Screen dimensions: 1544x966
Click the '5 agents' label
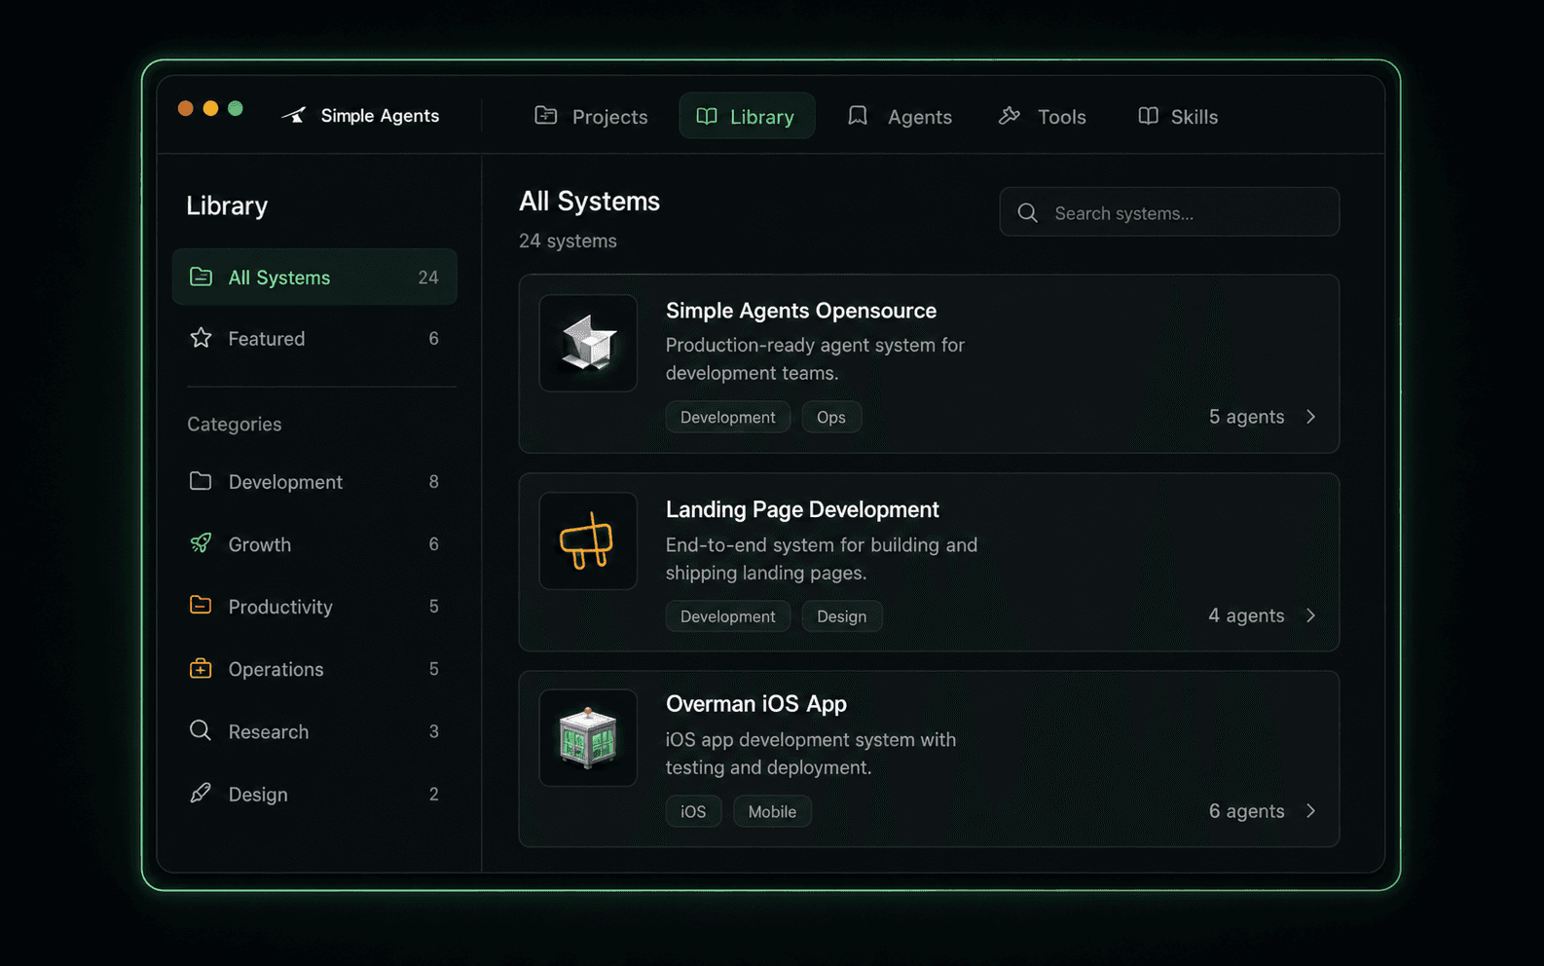(1246, 417)
